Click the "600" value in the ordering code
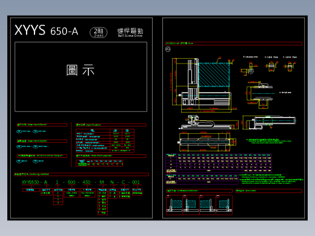 [71, 182]
